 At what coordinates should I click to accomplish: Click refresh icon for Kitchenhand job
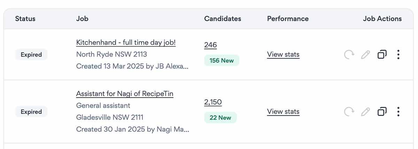coord(349,55)
